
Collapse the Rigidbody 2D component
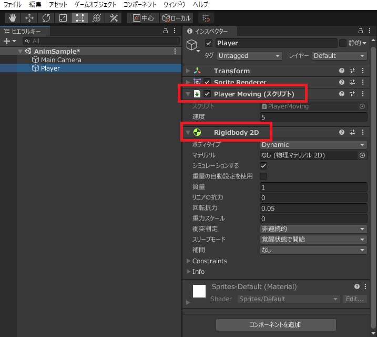click(188, 132)
